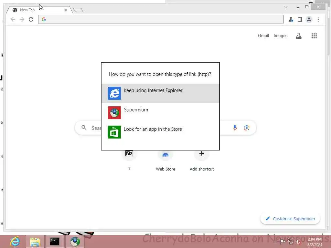Click the Supermium icon in dialog
The height and width of the screenshot is (248, 331).
tap(114, 113)
